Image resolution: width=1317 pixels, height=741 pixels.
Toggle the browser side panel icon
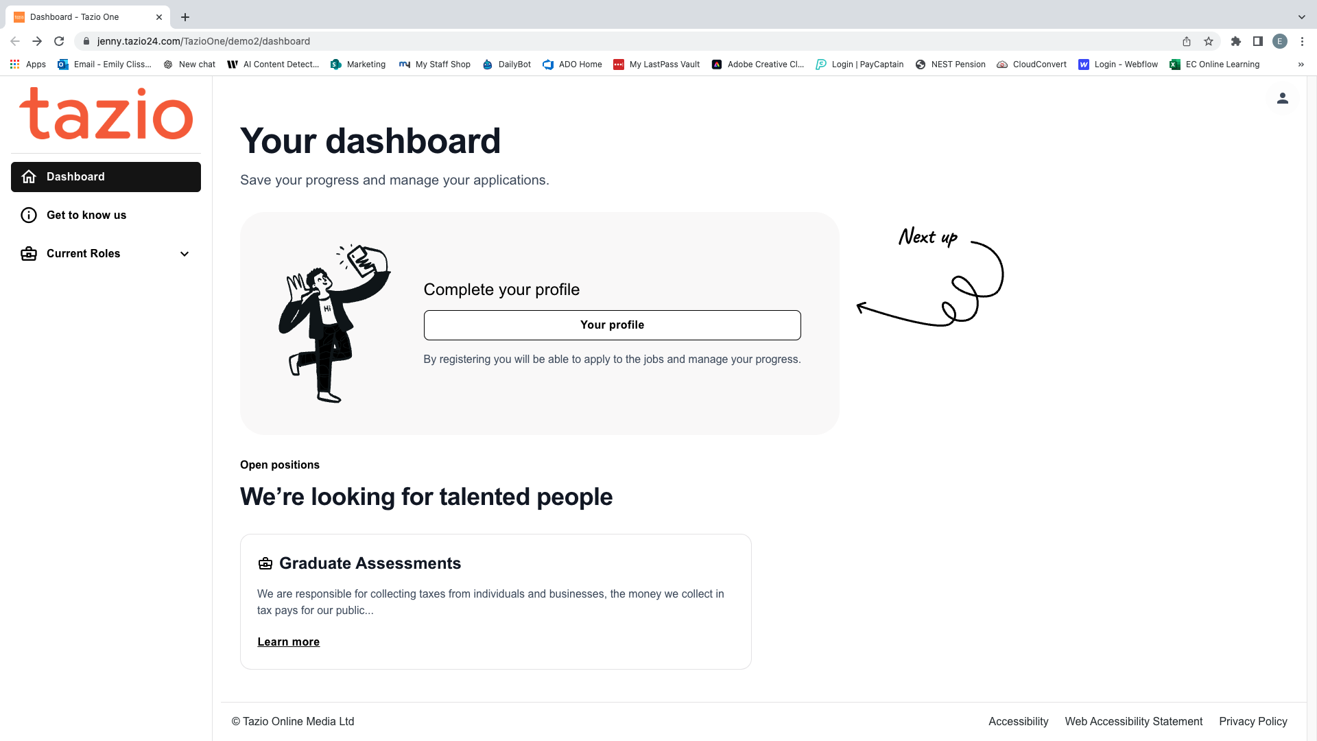click(x=1258, y=41)
